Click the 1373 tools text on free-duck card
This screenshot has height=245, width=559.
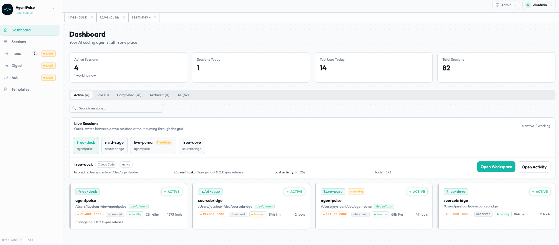(175, 214)
